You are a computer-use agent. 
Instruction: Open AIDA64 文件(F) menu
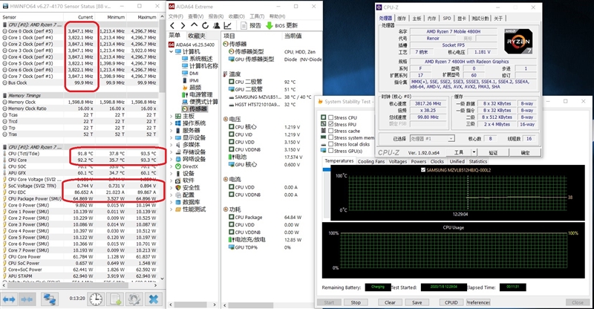pos(176,16)
